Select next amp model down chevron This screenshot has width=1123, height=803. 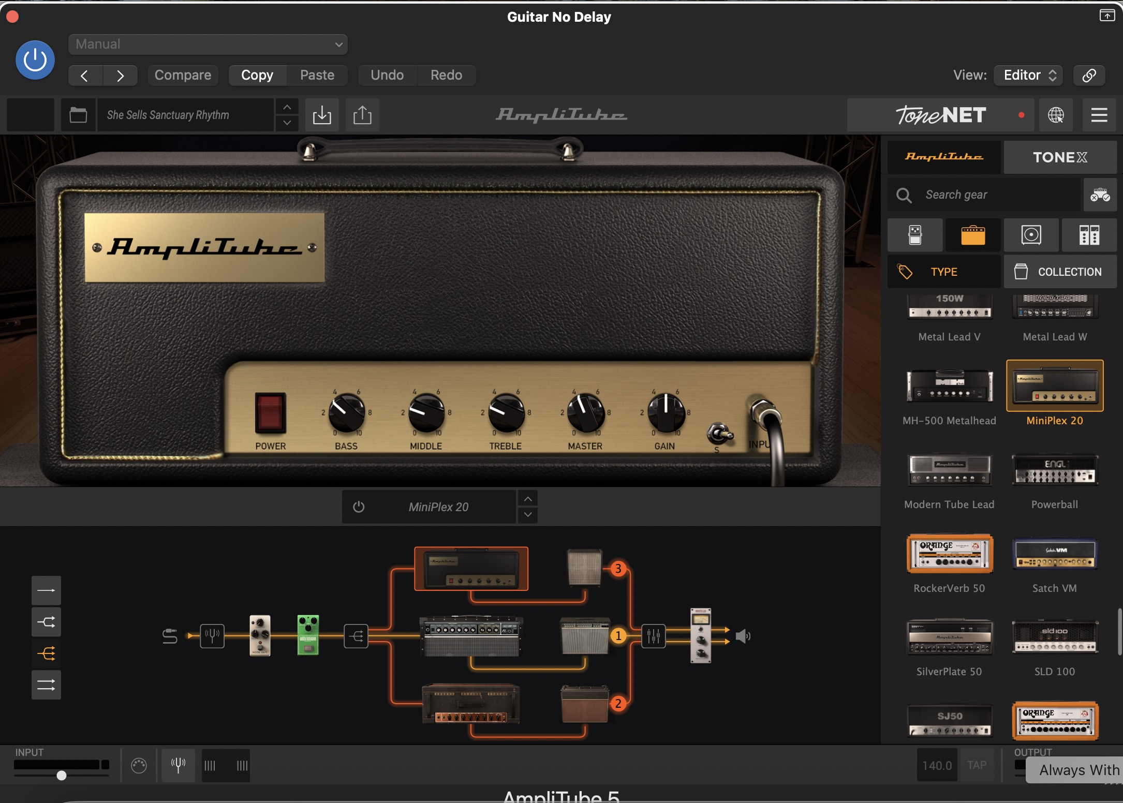pos(527,515)
